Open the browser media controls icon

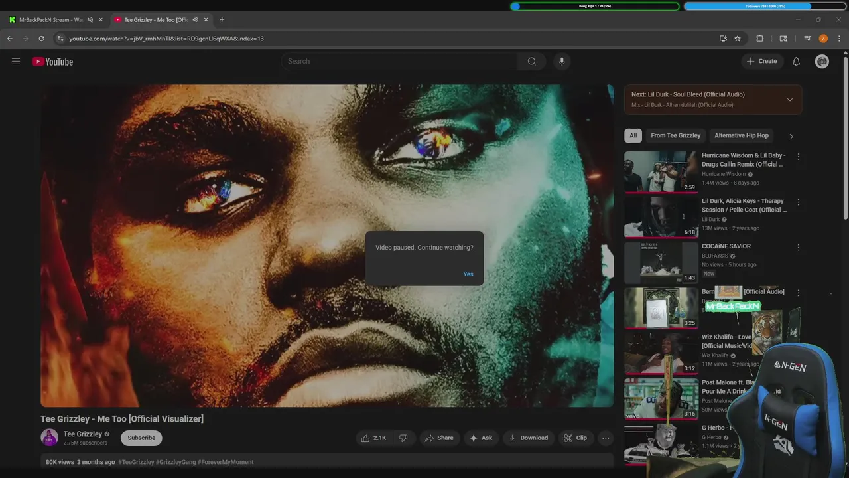pyautogui.click(x=807, y=39)
